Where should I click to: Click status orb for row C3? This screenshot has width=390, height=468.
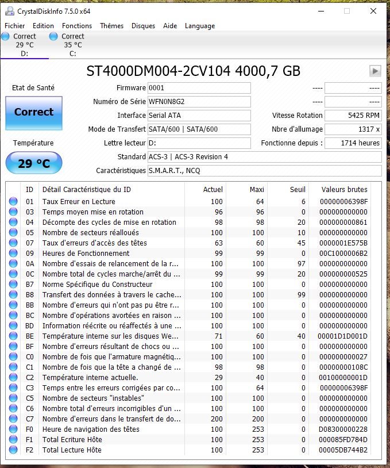[13, 388]
